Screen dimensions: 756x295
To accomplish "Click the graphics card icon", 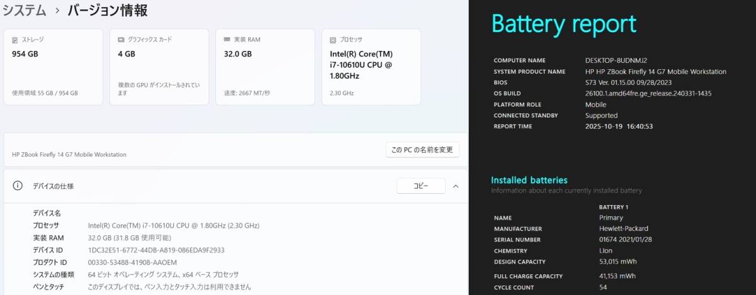I will [x=121, y=40].
